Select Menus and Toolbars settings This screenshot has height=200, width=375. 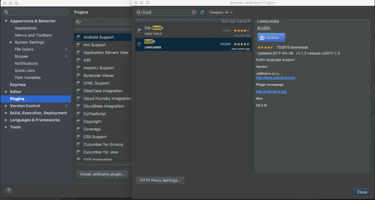click(x=33, y=35)
